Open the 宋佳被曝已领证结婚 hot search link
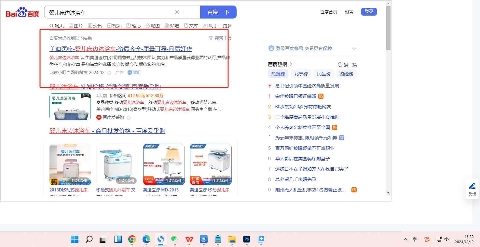The image size is (480, 247). (x=295, y=96)
